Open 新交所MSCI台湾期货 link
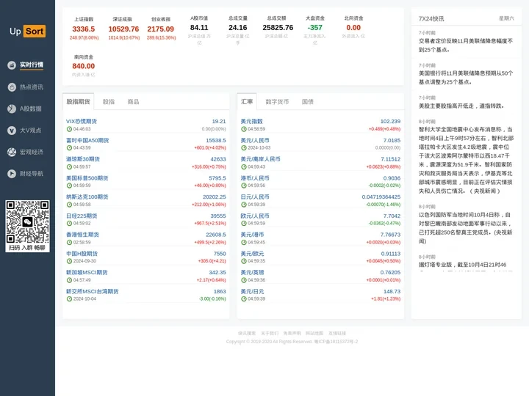 coord(93,291)
